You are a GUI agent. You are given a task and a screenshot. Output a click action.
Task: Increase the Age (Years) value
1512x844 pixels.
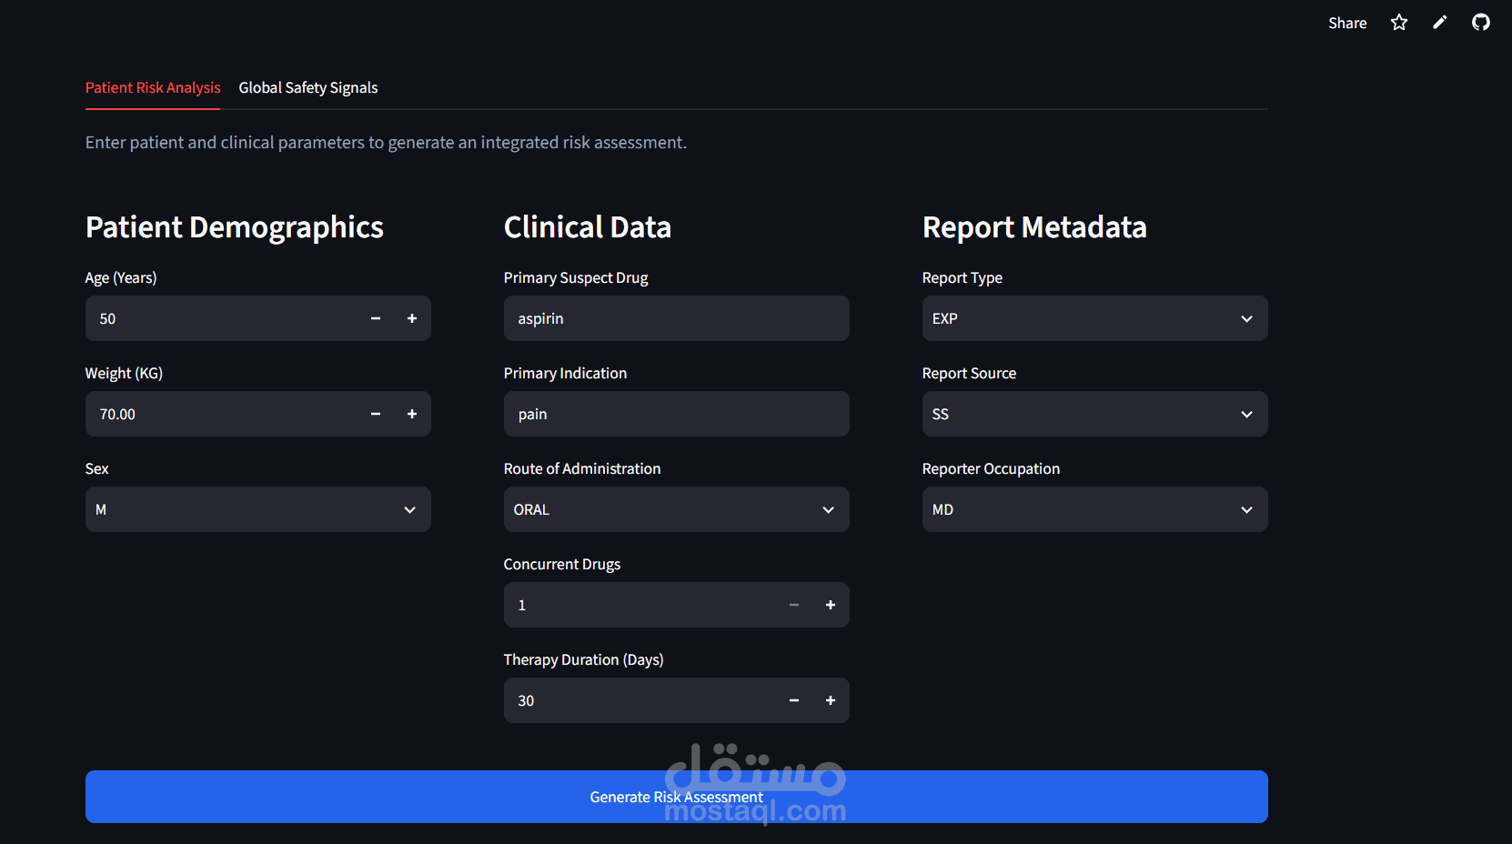click(412, 318)
